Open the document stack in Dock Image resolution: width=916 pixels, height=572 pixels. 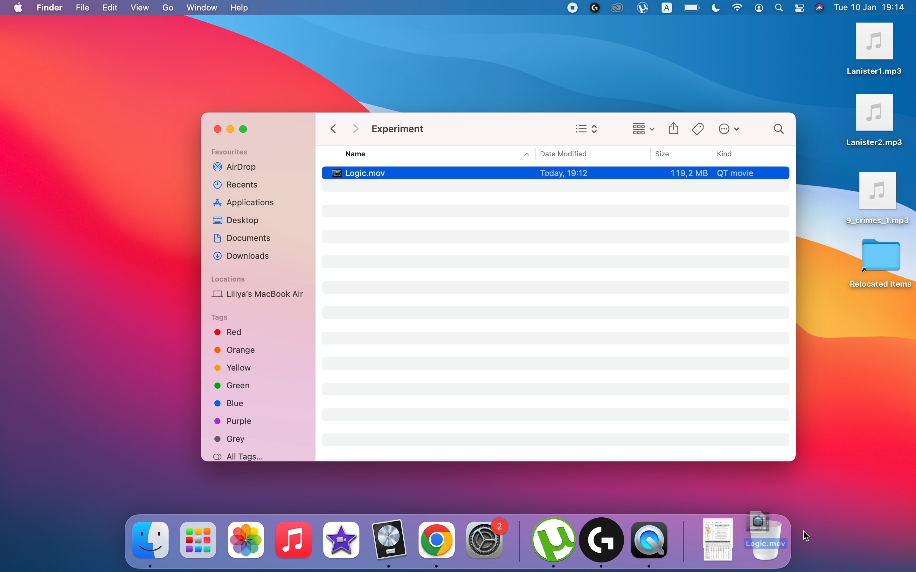pyautogui.click(x=718, y=540)
